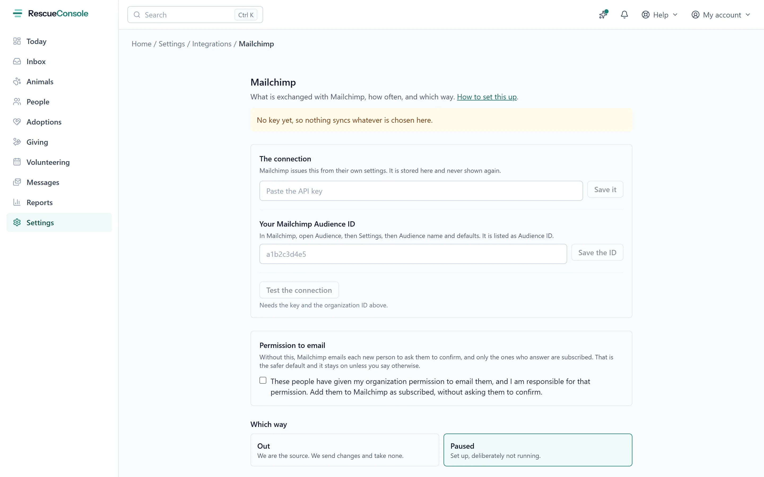Click the Giving hand icon

click(17, 142)
